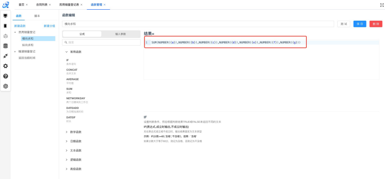The height and width of the screenshot is (179, 385).
Task: Select the 公式 segment
Action: pos(82,34)
